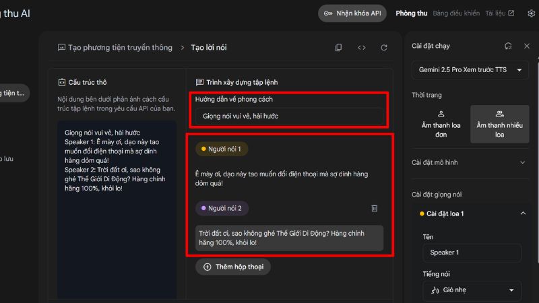Click the Người nói 2 dialog text box
The image size is (539, 303).
[x=289, y=238]
